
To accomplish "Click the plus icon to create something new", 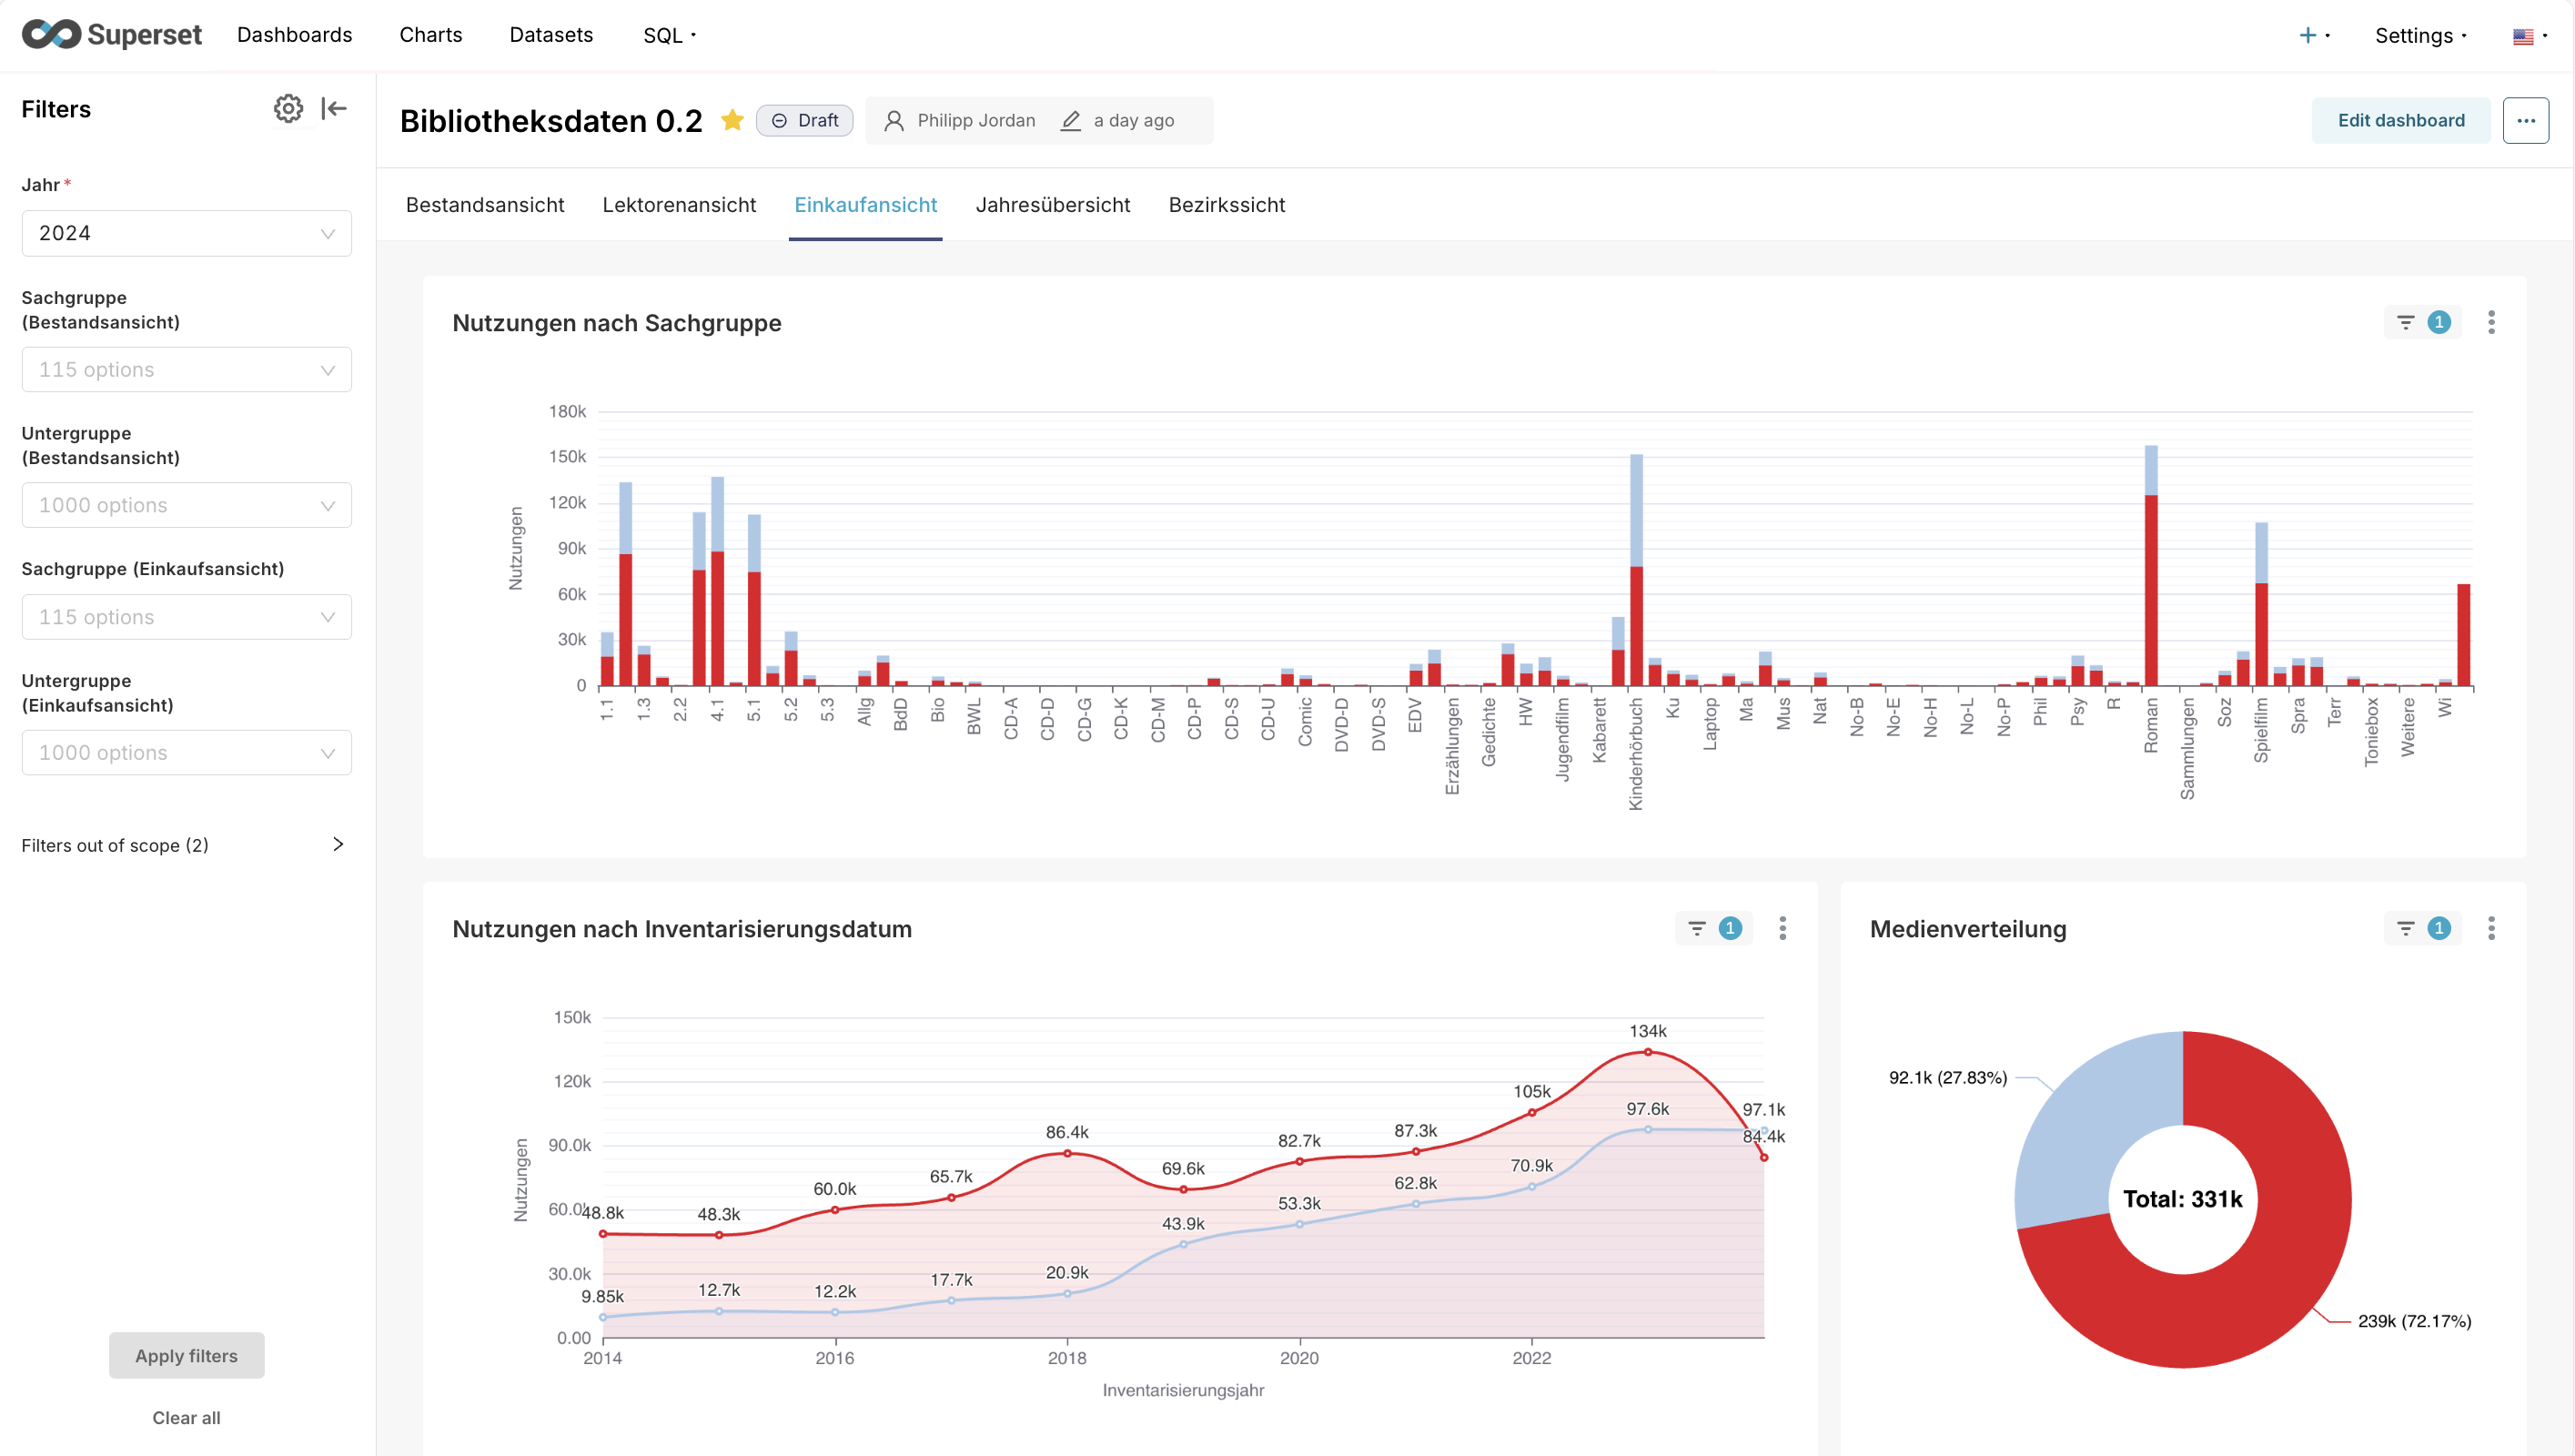I will point(2309,35).
